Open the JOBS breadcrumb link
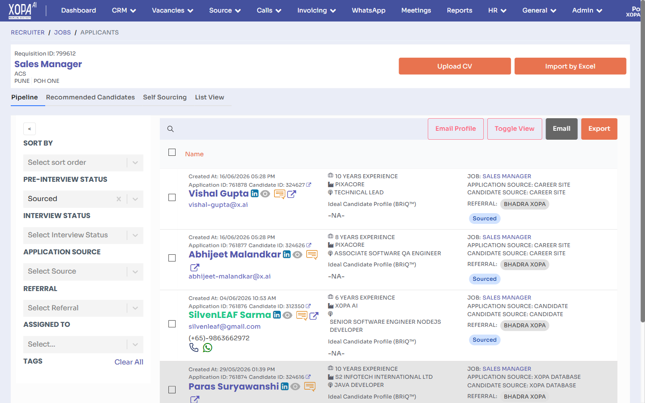 62,32
